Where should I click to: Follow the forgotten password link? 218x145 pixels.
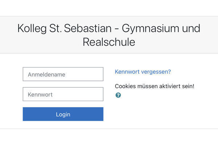(143, 72)
